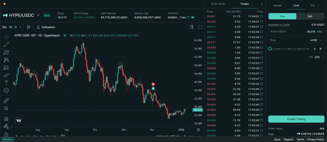Switch to the Order Book tab

click(218, 4)
